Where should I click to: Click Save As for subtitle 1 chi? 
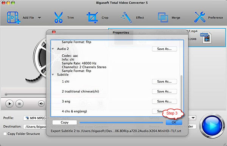(164, 81)
